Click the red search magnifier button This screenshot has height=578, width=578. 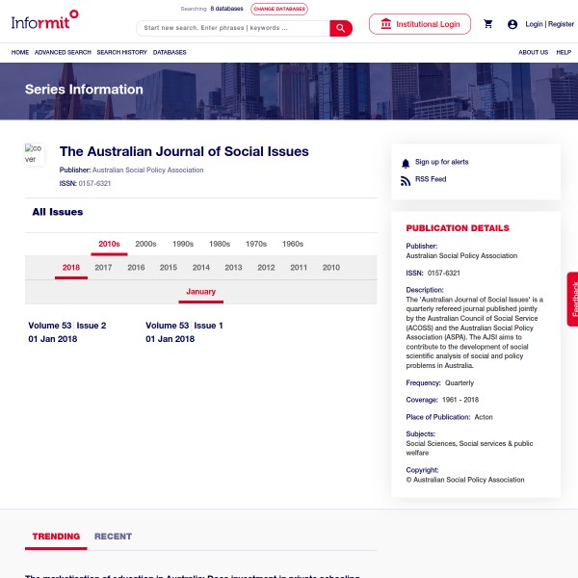pos(341,28)
